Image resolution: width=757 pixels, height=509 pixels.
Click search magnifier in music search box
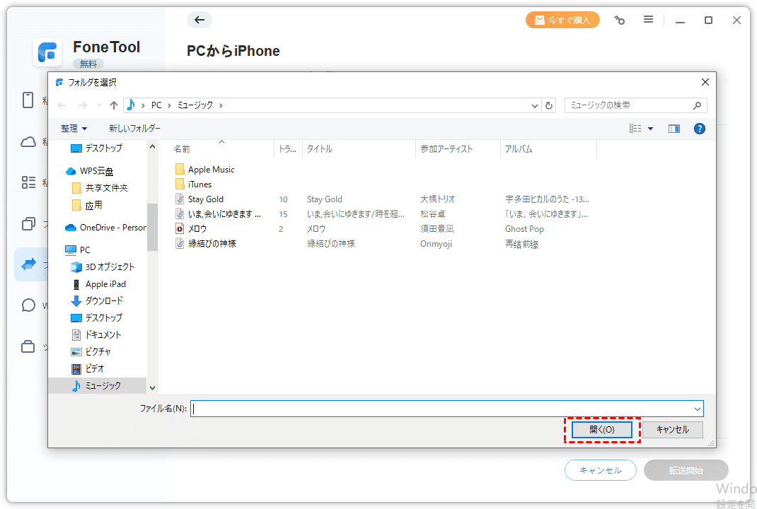[x=697, y=105]
